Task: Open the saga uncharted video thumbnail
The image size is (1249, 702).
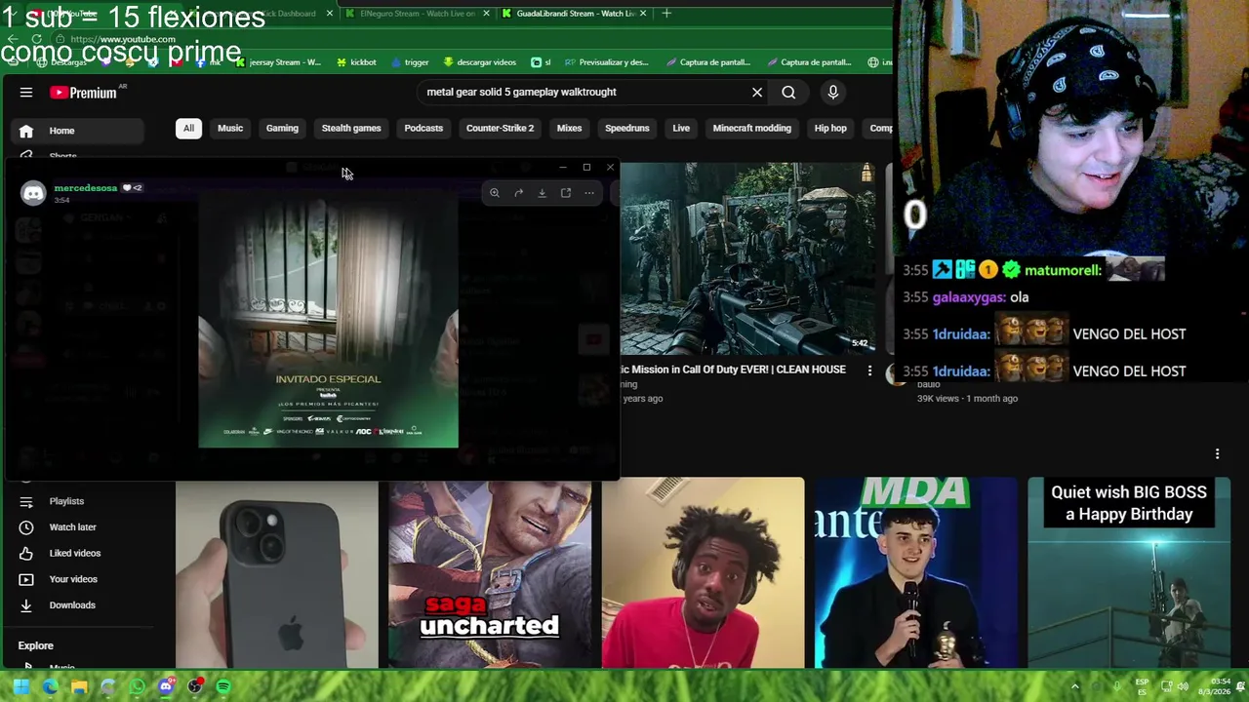Action: click(489, 573)
